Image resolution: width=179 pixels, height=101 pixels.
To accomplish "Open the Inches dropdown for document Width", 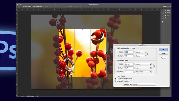I will coord(143,64).
